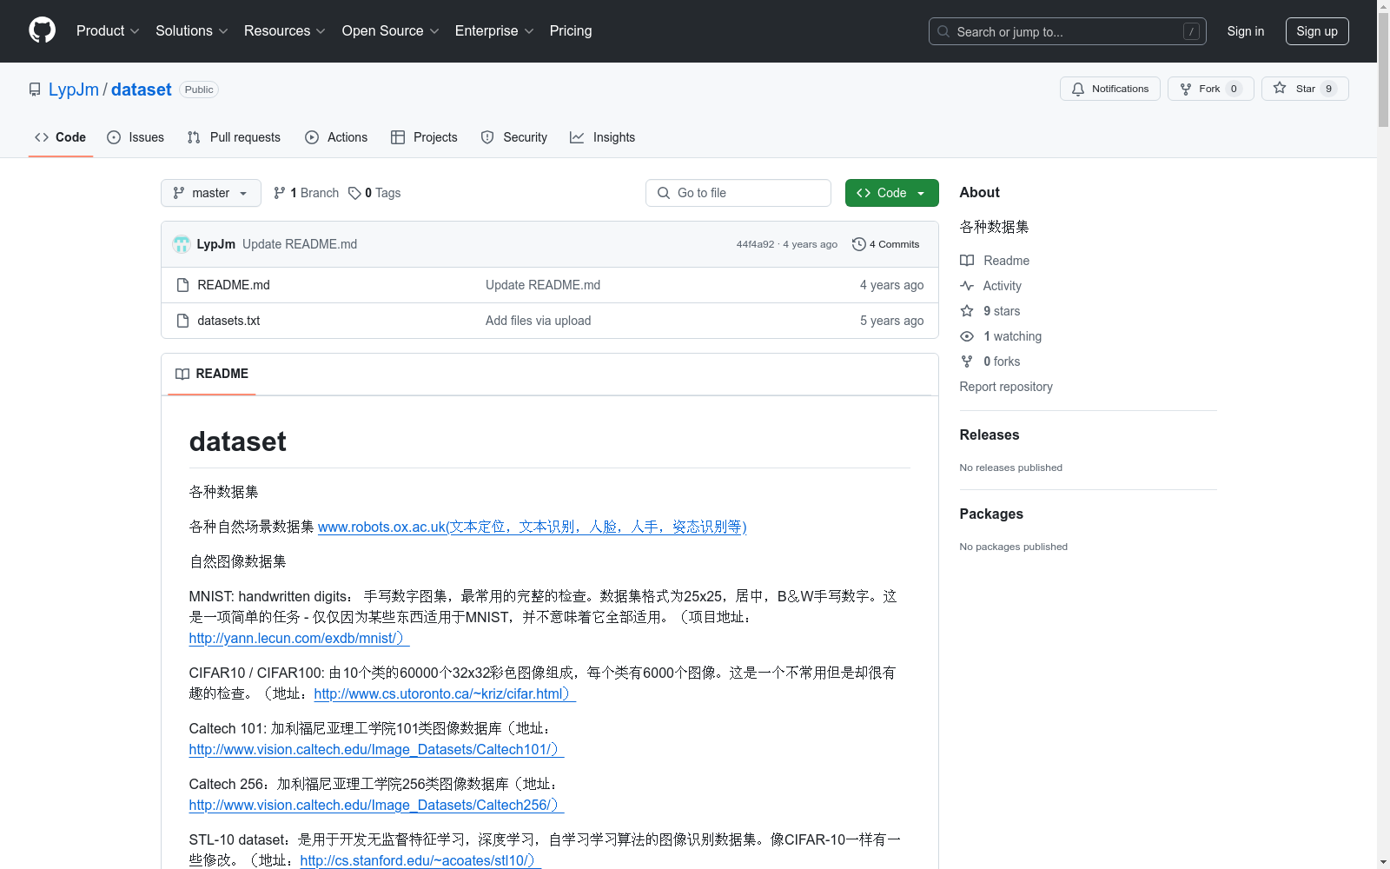The width and height of the screenshot is (1390, 869).
Task: Click the Go to file search box
Action: [738, 193]
